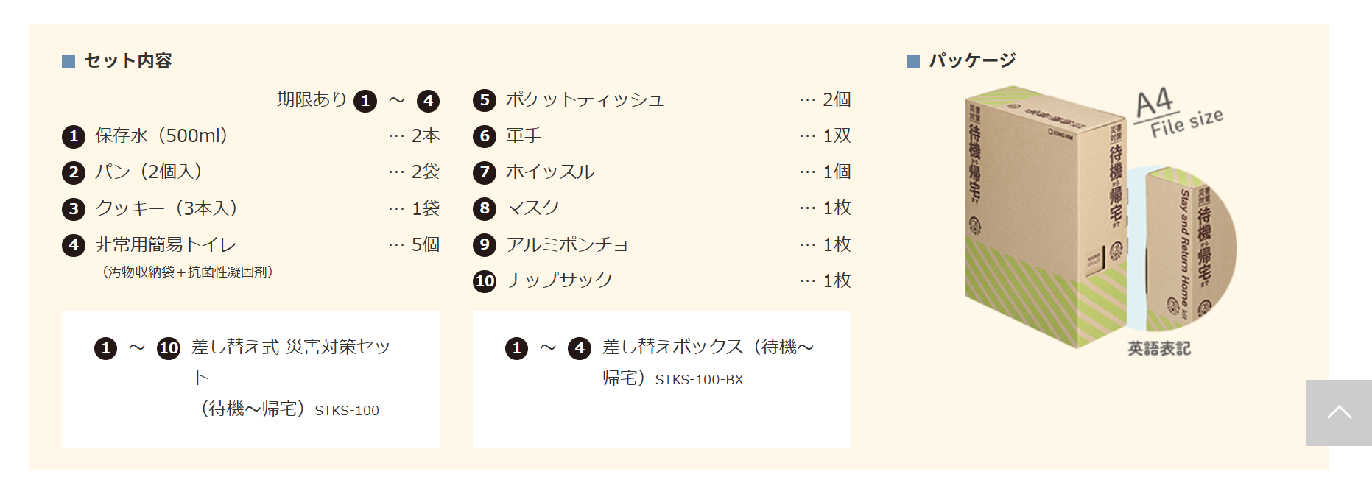Click number 8 icon beside マスク
This screenshot has width=1372, height=480.
pyautogui.click(x=484, y=208)
